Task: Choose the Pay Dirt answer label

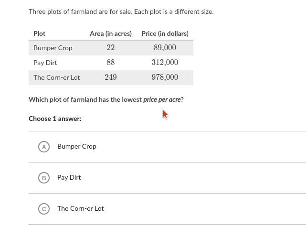Action: [69, 177]
